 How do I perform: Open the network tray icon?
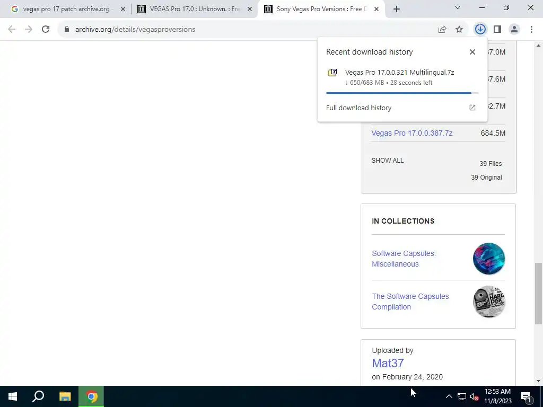462,396
